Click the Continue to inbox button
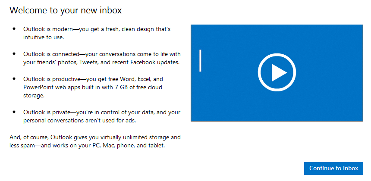Image resolution: width=371 pixels, height=181 pixels. point(334,168)
